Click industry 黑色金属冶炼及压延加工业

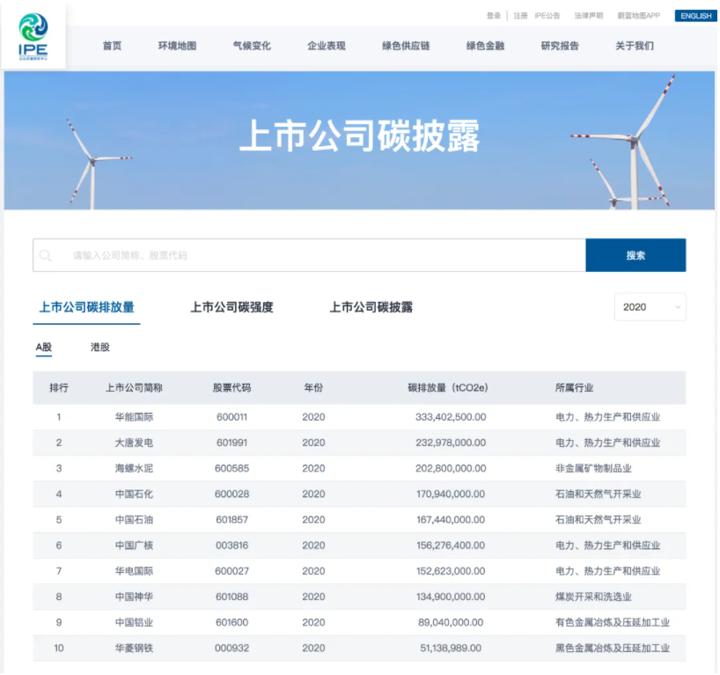coord(613,649)
